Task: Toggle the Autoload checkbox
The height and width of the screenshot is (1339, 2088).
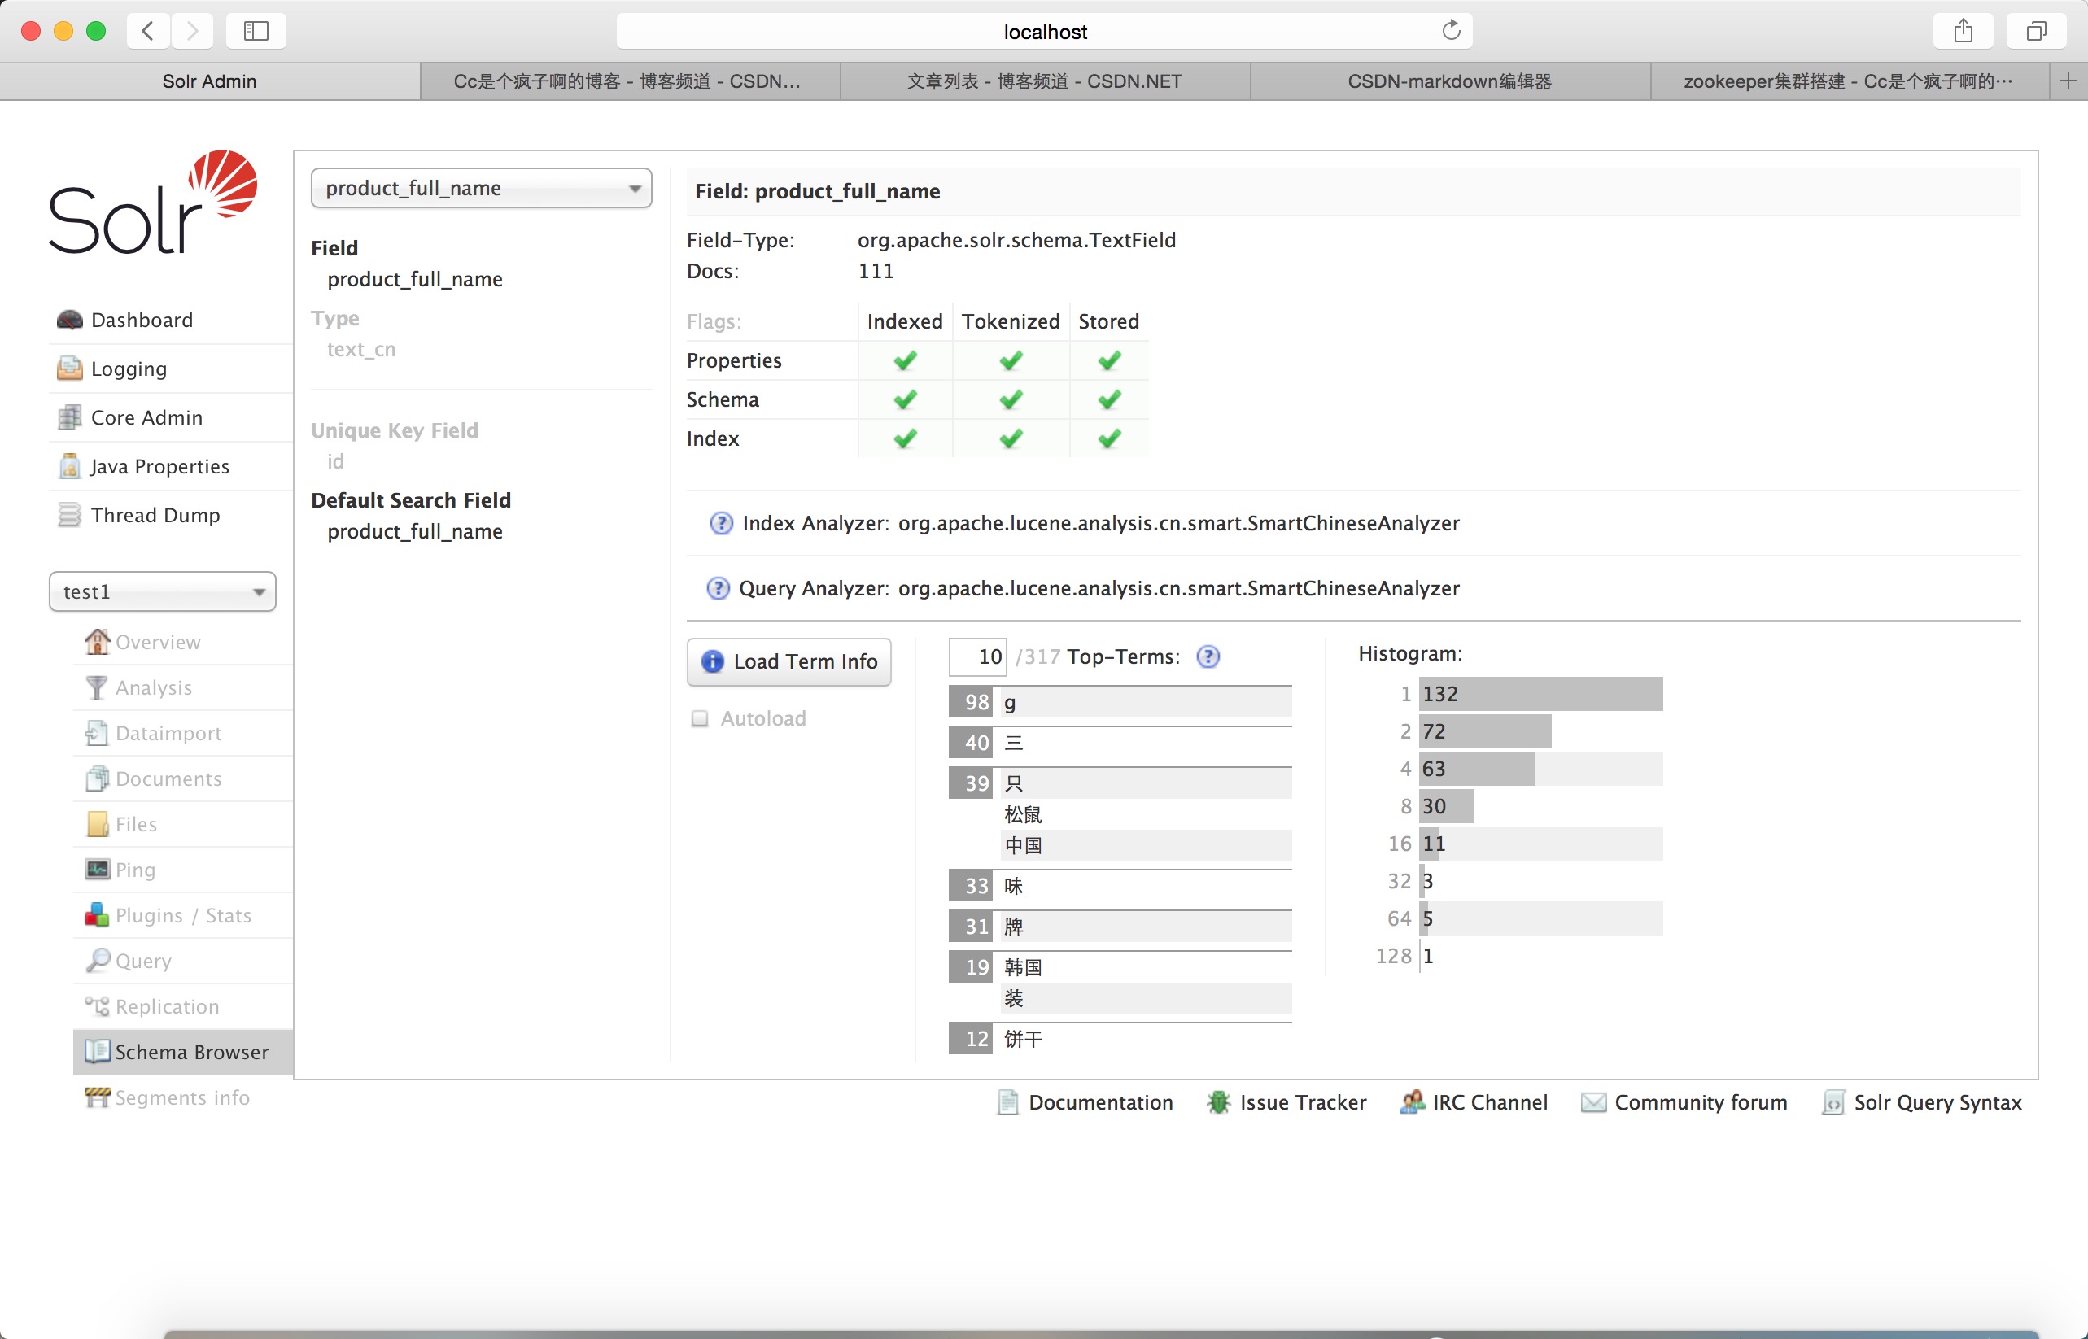Action: (701, 718)
